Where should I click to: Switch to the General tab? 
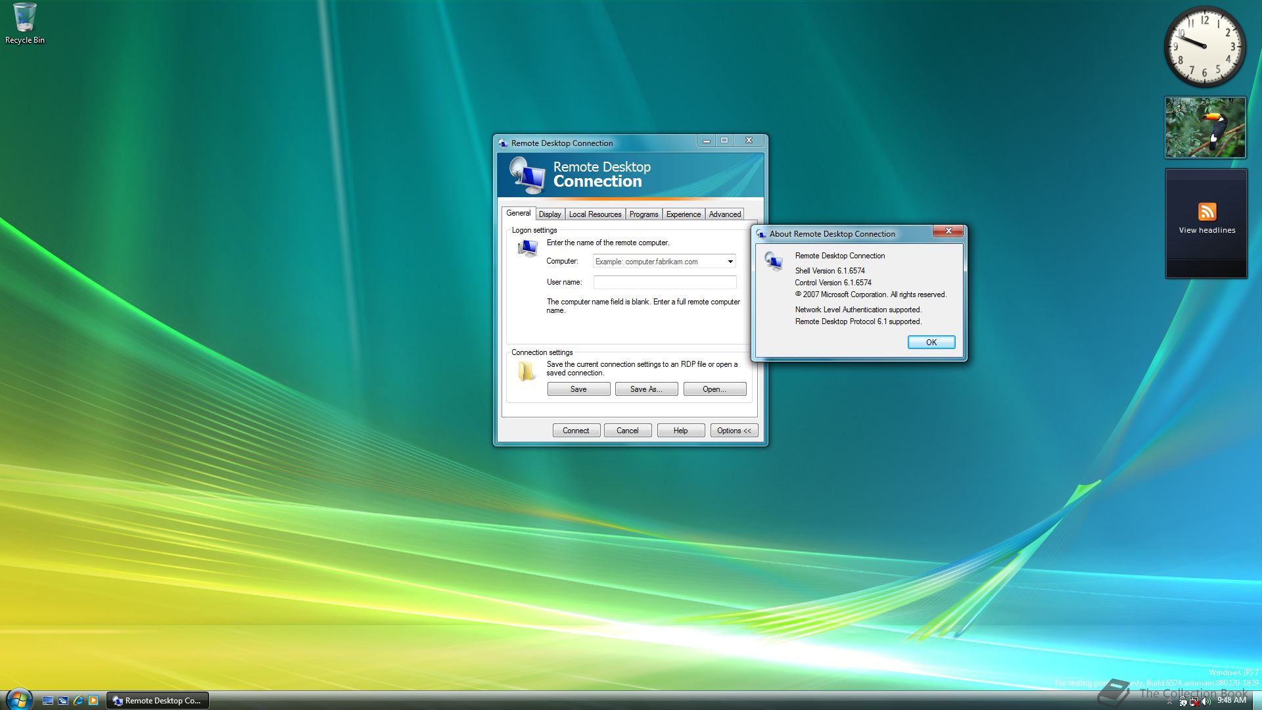point(518,213)
